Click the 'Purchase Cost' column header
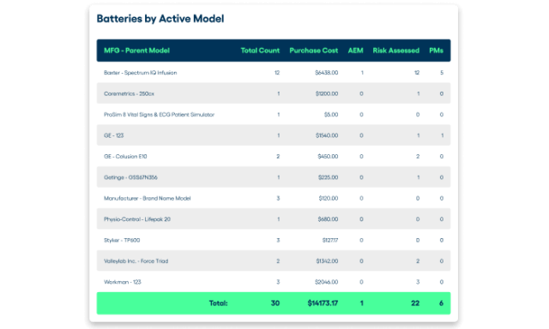The height and width of the screenshot is (329, 549). click(x=314, y=51)
